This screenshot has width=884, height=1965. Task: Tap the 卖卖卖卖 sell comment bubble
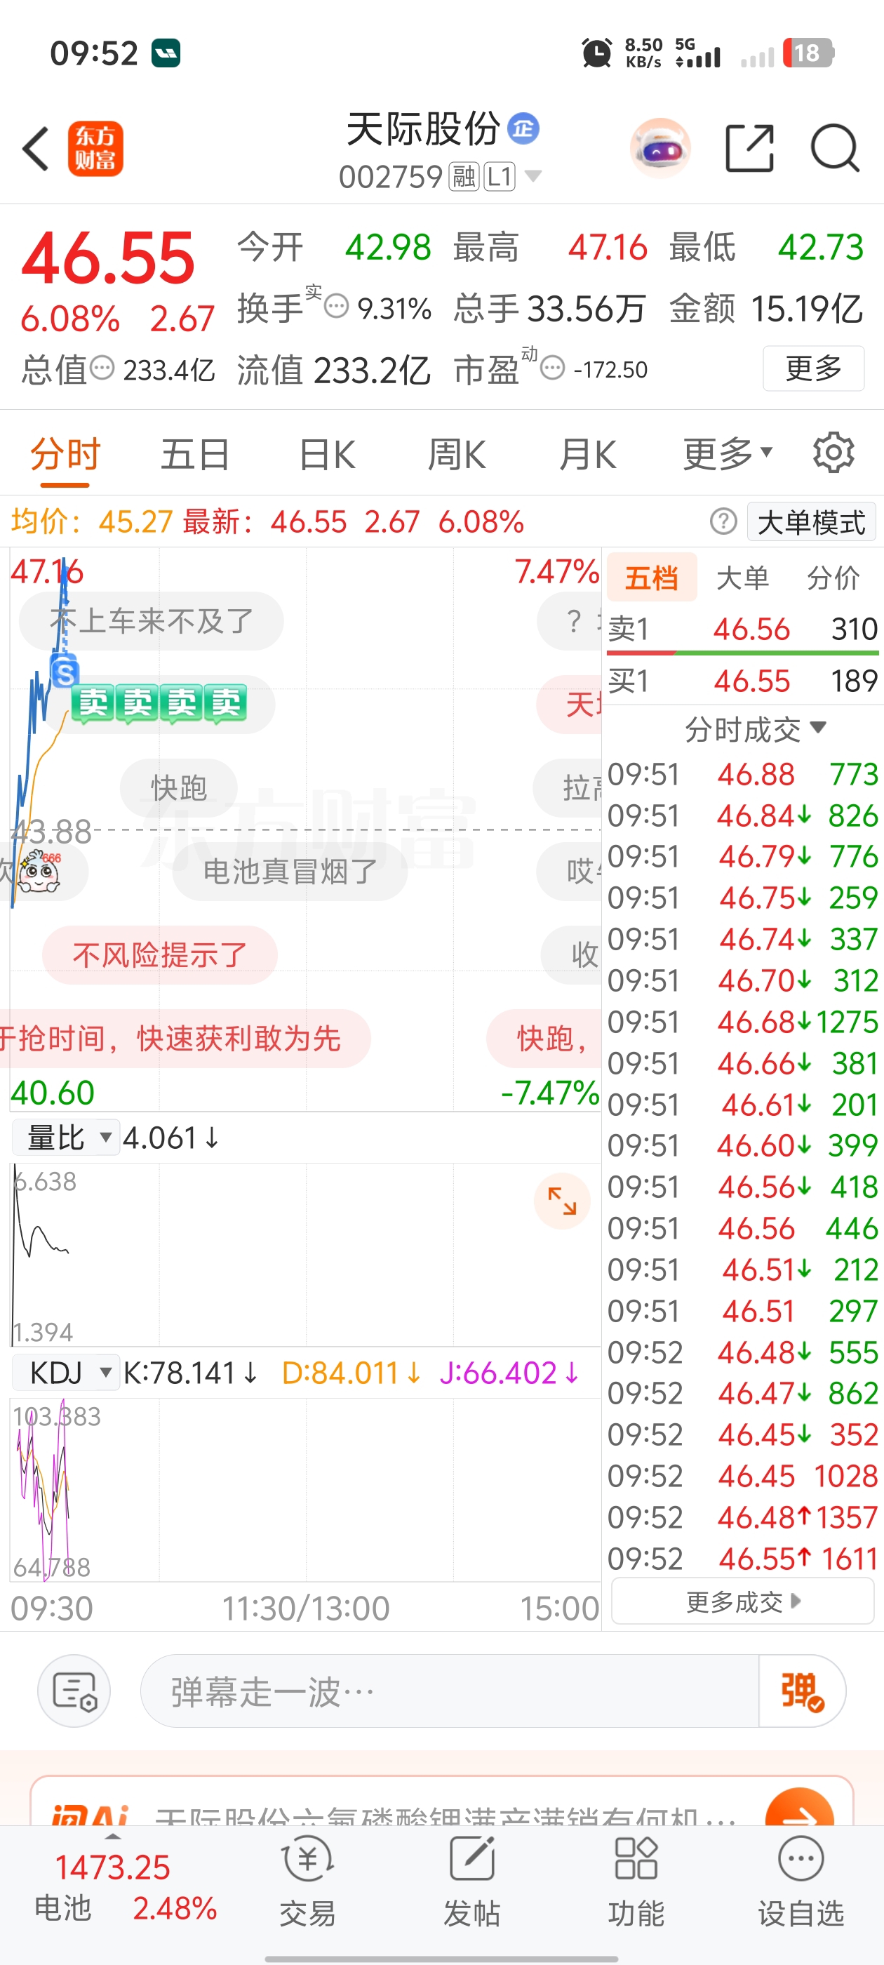159,703
